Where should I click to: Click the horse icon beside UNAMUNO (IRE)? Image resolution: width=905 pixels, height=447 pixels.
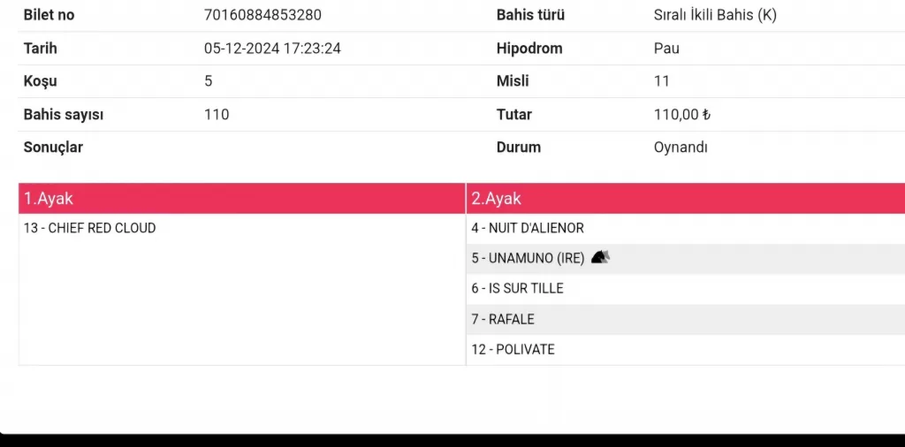click(x=601, y=258)
